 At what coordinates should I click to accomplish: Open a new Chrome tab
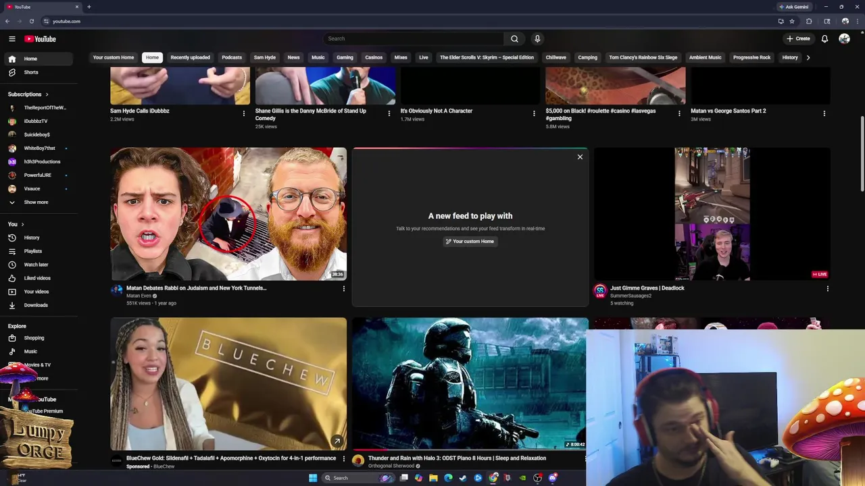pos(89,7)
